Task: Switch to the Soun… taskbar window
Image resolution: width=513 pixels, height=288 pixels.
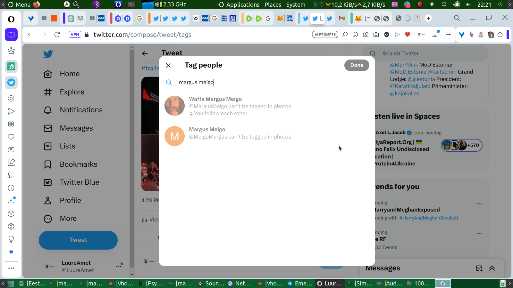Action: (x=211, y=284)
